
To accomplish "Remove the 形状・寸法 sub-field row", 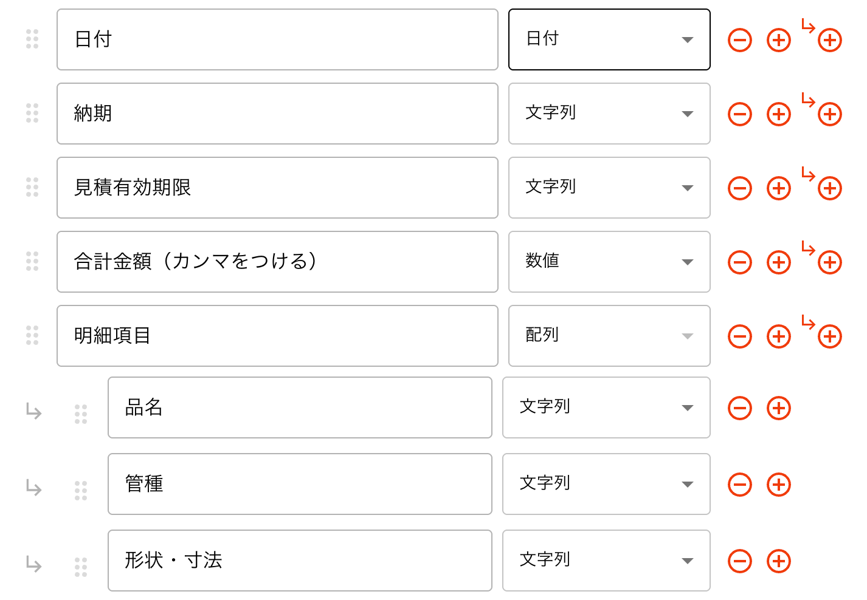I will tap(740, 561).
